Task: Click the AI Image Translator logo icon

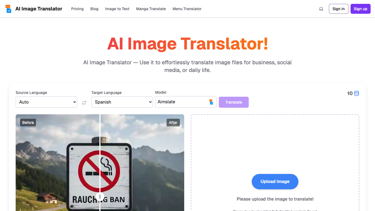Action: [9, 9]
